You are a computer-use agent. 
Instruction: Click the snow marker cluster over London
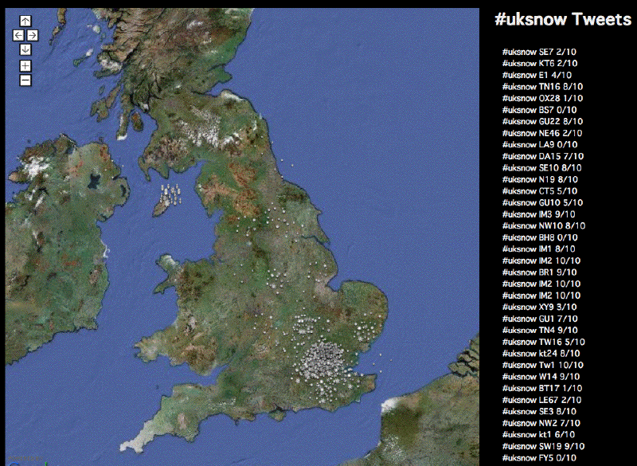tap(323, 359)
